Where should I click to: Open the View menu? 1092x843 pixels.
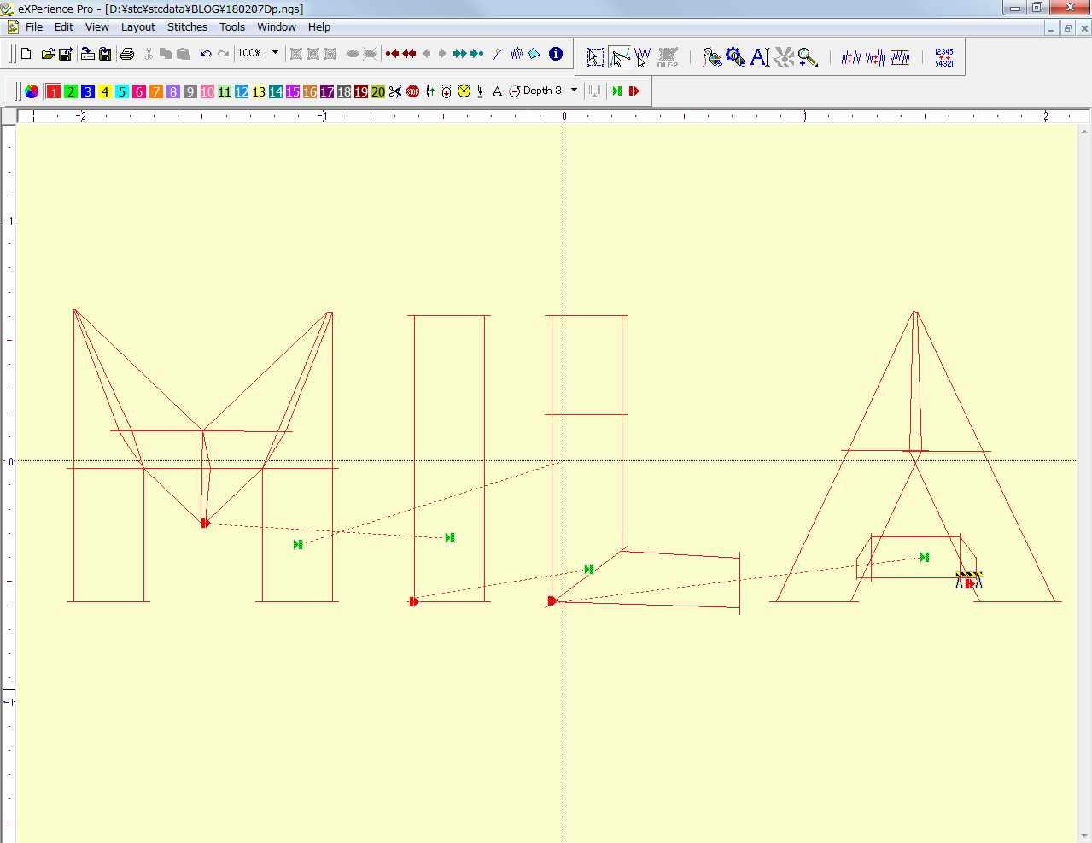pos(97,27)
